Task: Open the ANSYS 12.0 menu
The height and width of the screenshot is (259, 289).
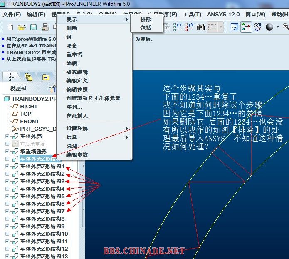Action: click(x=223, y=15)
